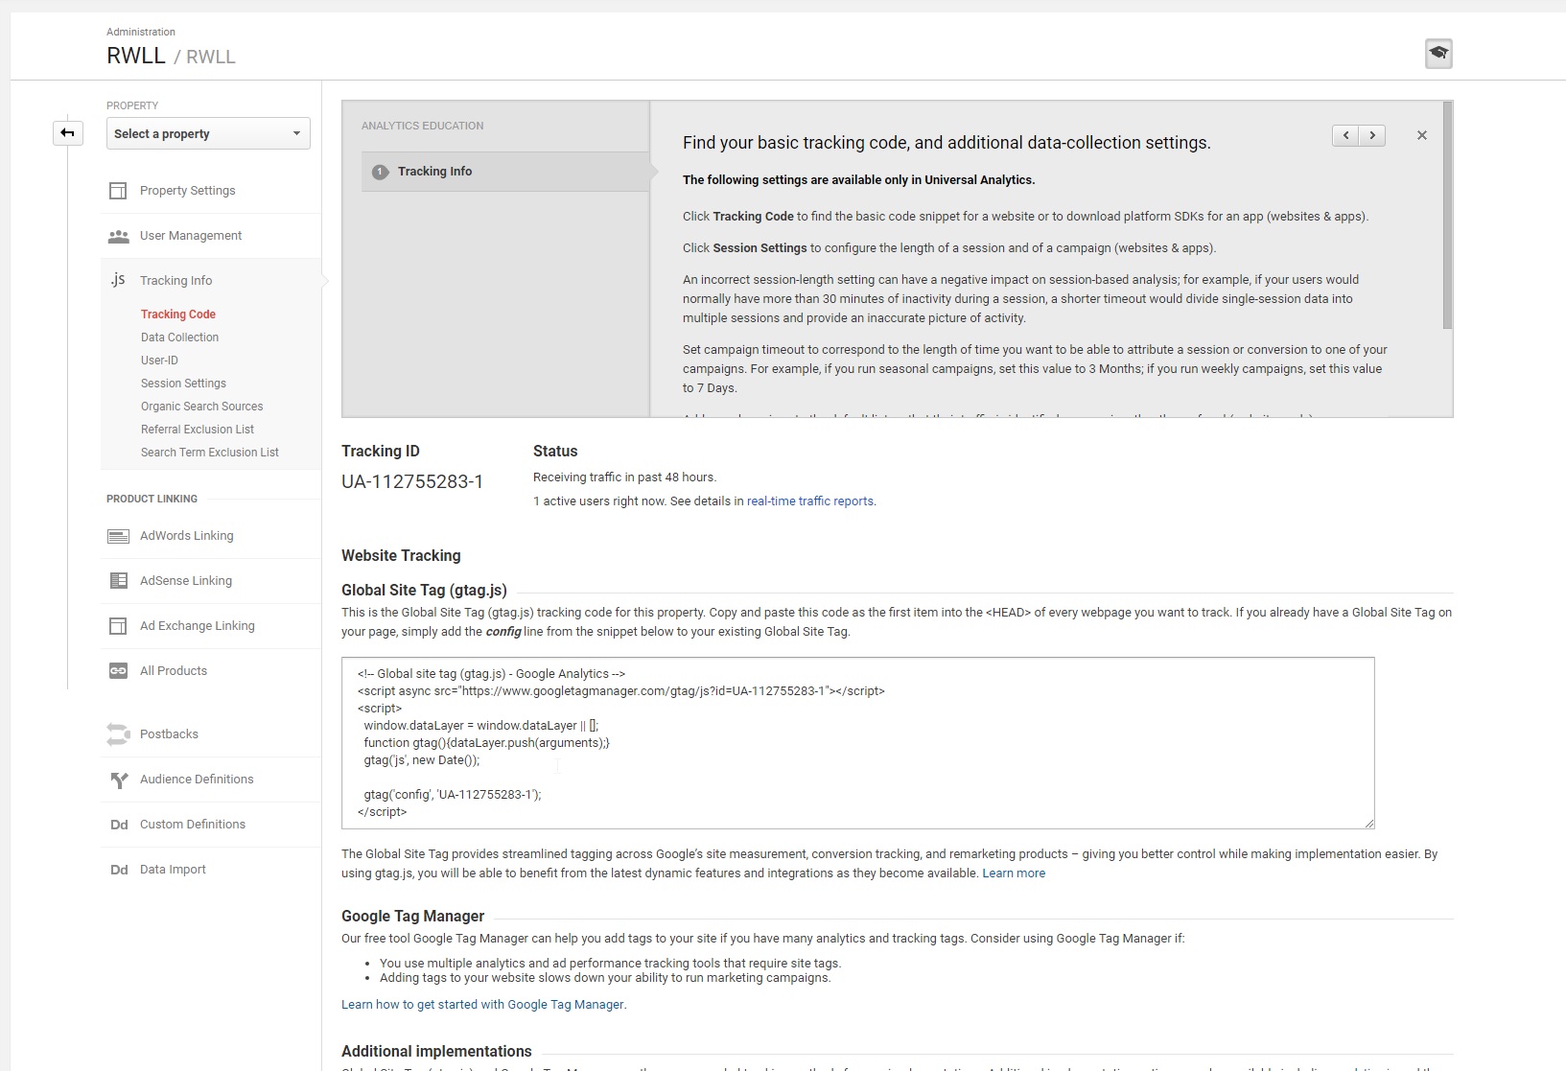Open All Products
The height and width of the screenshot is (1071, 1566).
pyautogui.click(x=174, y=671)
